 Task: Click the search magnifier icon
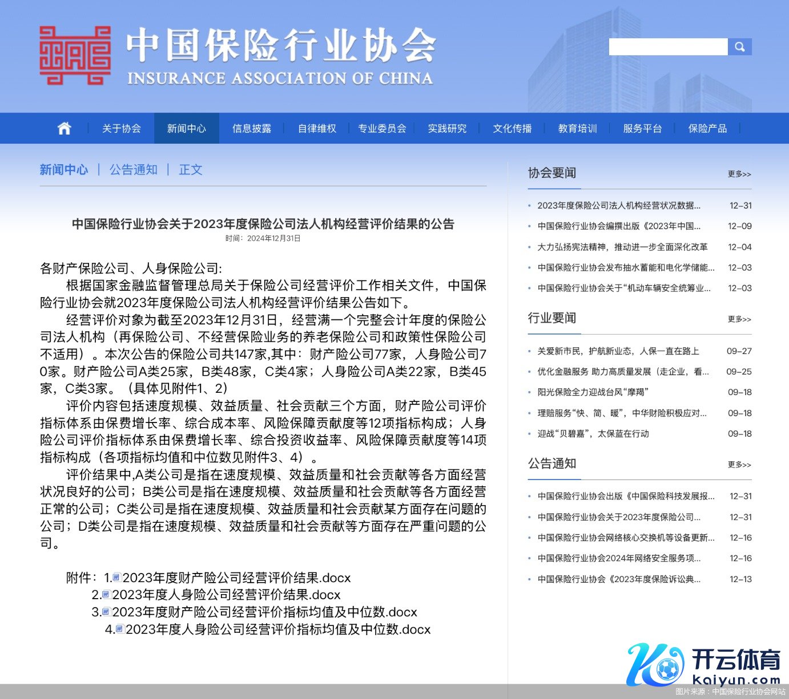(x=740, y=47)
